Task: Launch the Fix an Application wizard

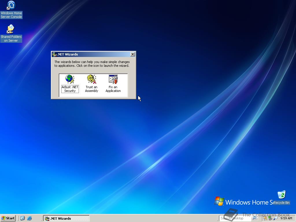Action: [113, 84]
